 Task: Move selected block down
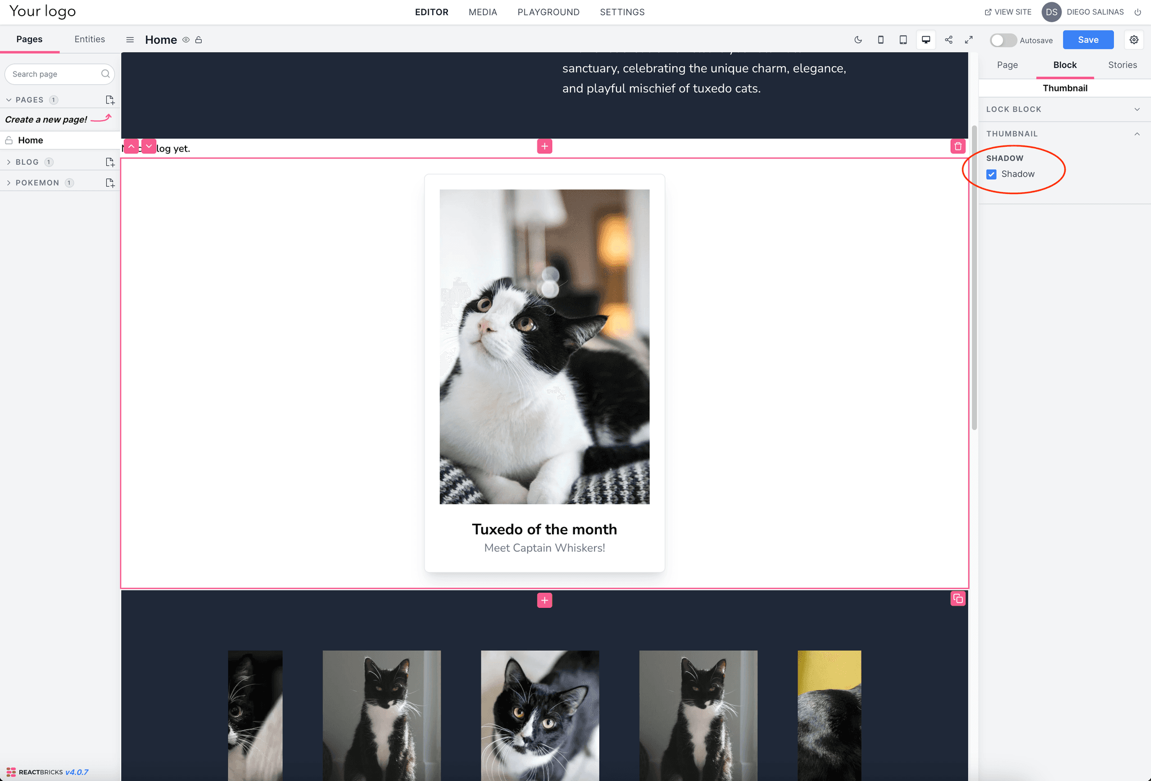149,146
